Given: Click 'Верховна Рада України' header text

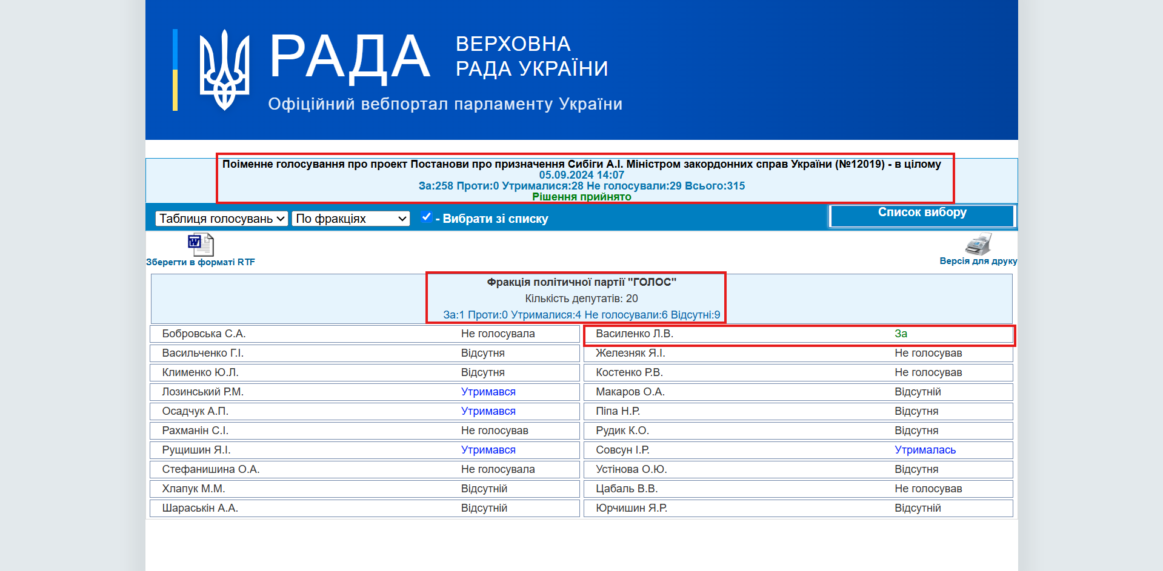Looking at the screenshot, I should tap(532, 56).
